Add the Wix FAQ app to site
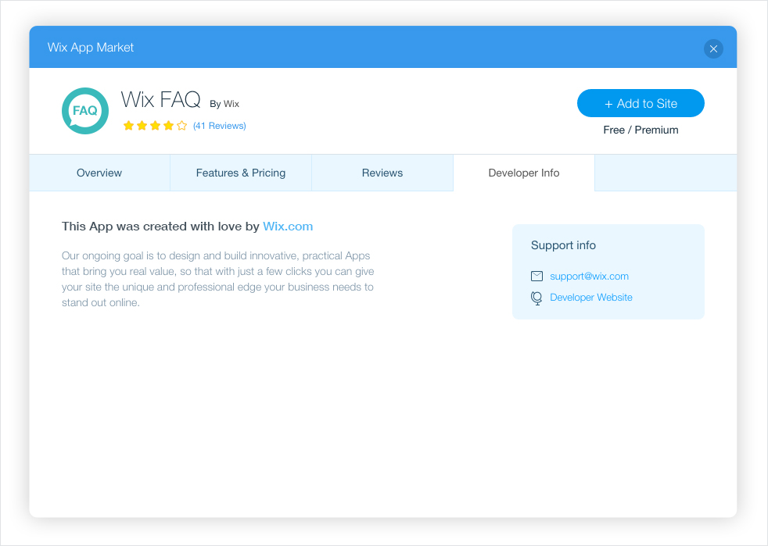Viewport: 768px width, 546px height. click(641, 103)
